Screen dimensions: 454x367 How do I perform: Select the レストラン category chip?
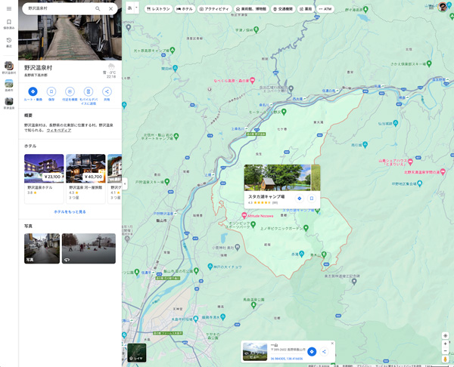pos(158,9)
